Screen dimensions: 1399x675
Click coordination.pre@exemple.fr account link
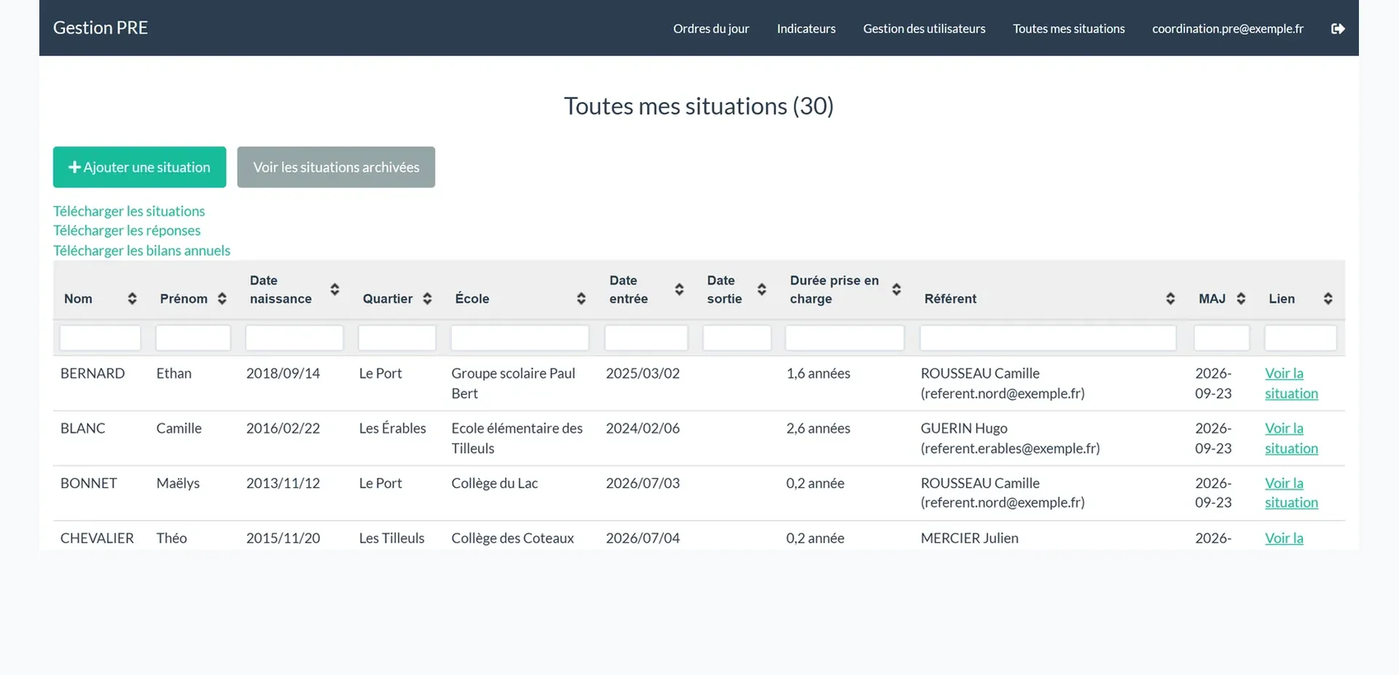[1228, 28]
